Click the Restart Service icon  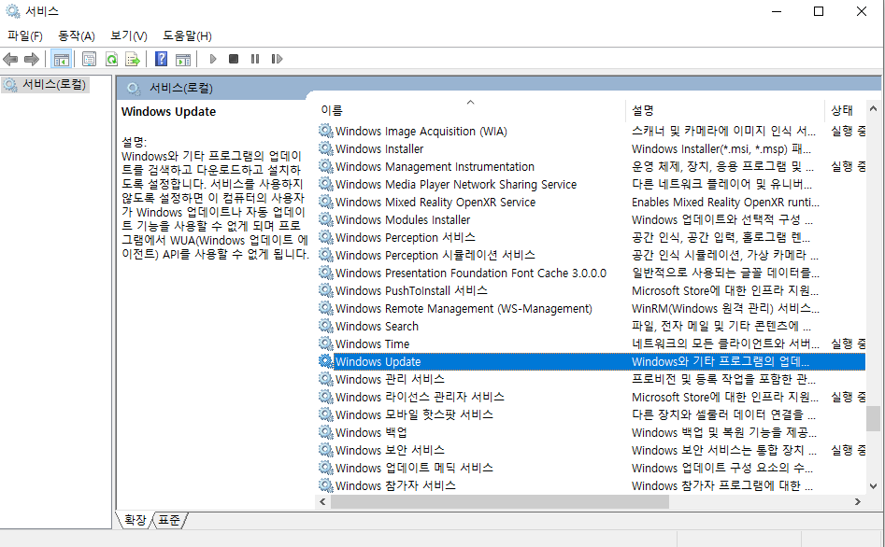[277, 59]
